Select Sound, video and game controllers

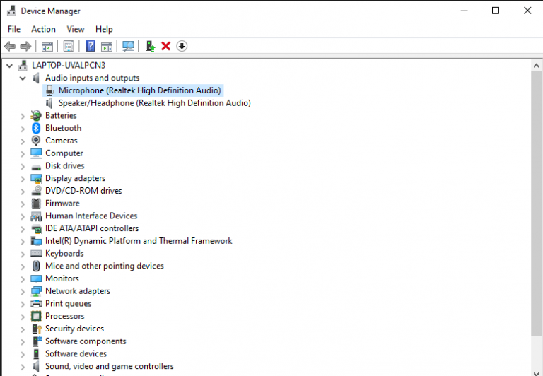click(x=109, y=366)
